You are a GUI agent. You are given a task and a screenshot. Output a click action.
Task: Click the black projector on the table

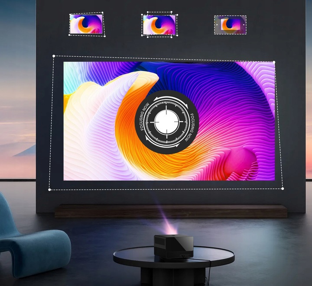pyautogui.click(x=173, y=247)
